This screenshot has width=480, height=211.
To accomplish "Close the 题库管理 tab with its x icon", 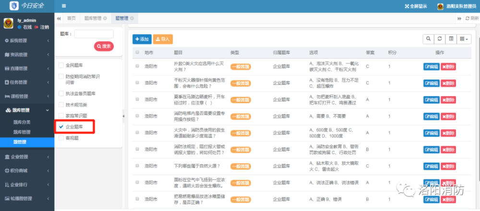I will click(x=105, y=18).
